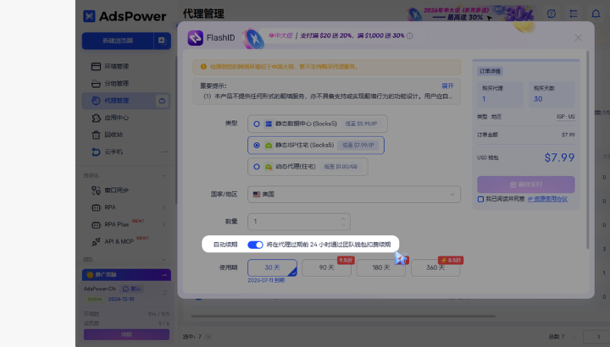Collapse the 团队 sidebar section
Viewport: 610px width, 347px height.
click(164, 260)
